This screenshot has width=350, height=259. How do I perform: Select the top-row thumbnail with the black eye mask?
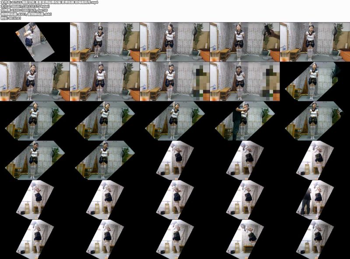click(105, 42)
